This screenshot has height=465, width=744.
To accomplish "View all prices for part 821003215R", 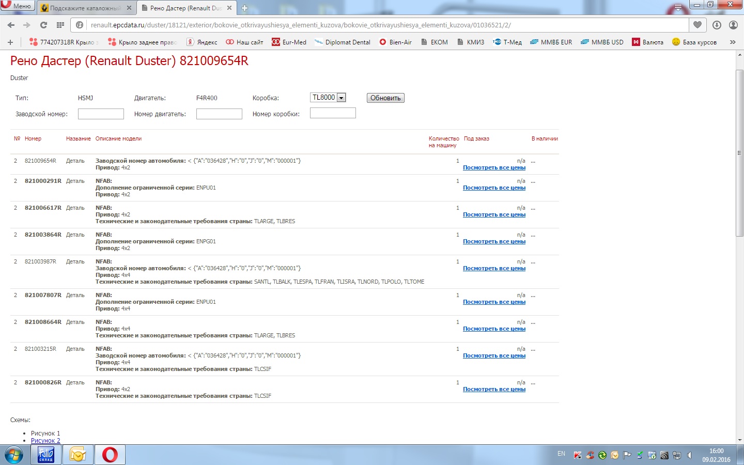I will pyautogui.click(x=494, y=355).
